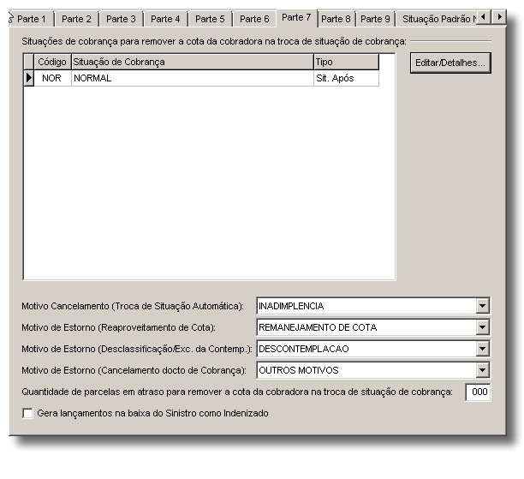Go to the Parte 5 tab
The image size is (524, 479).
pyautogui.click(x=210, y=19)
